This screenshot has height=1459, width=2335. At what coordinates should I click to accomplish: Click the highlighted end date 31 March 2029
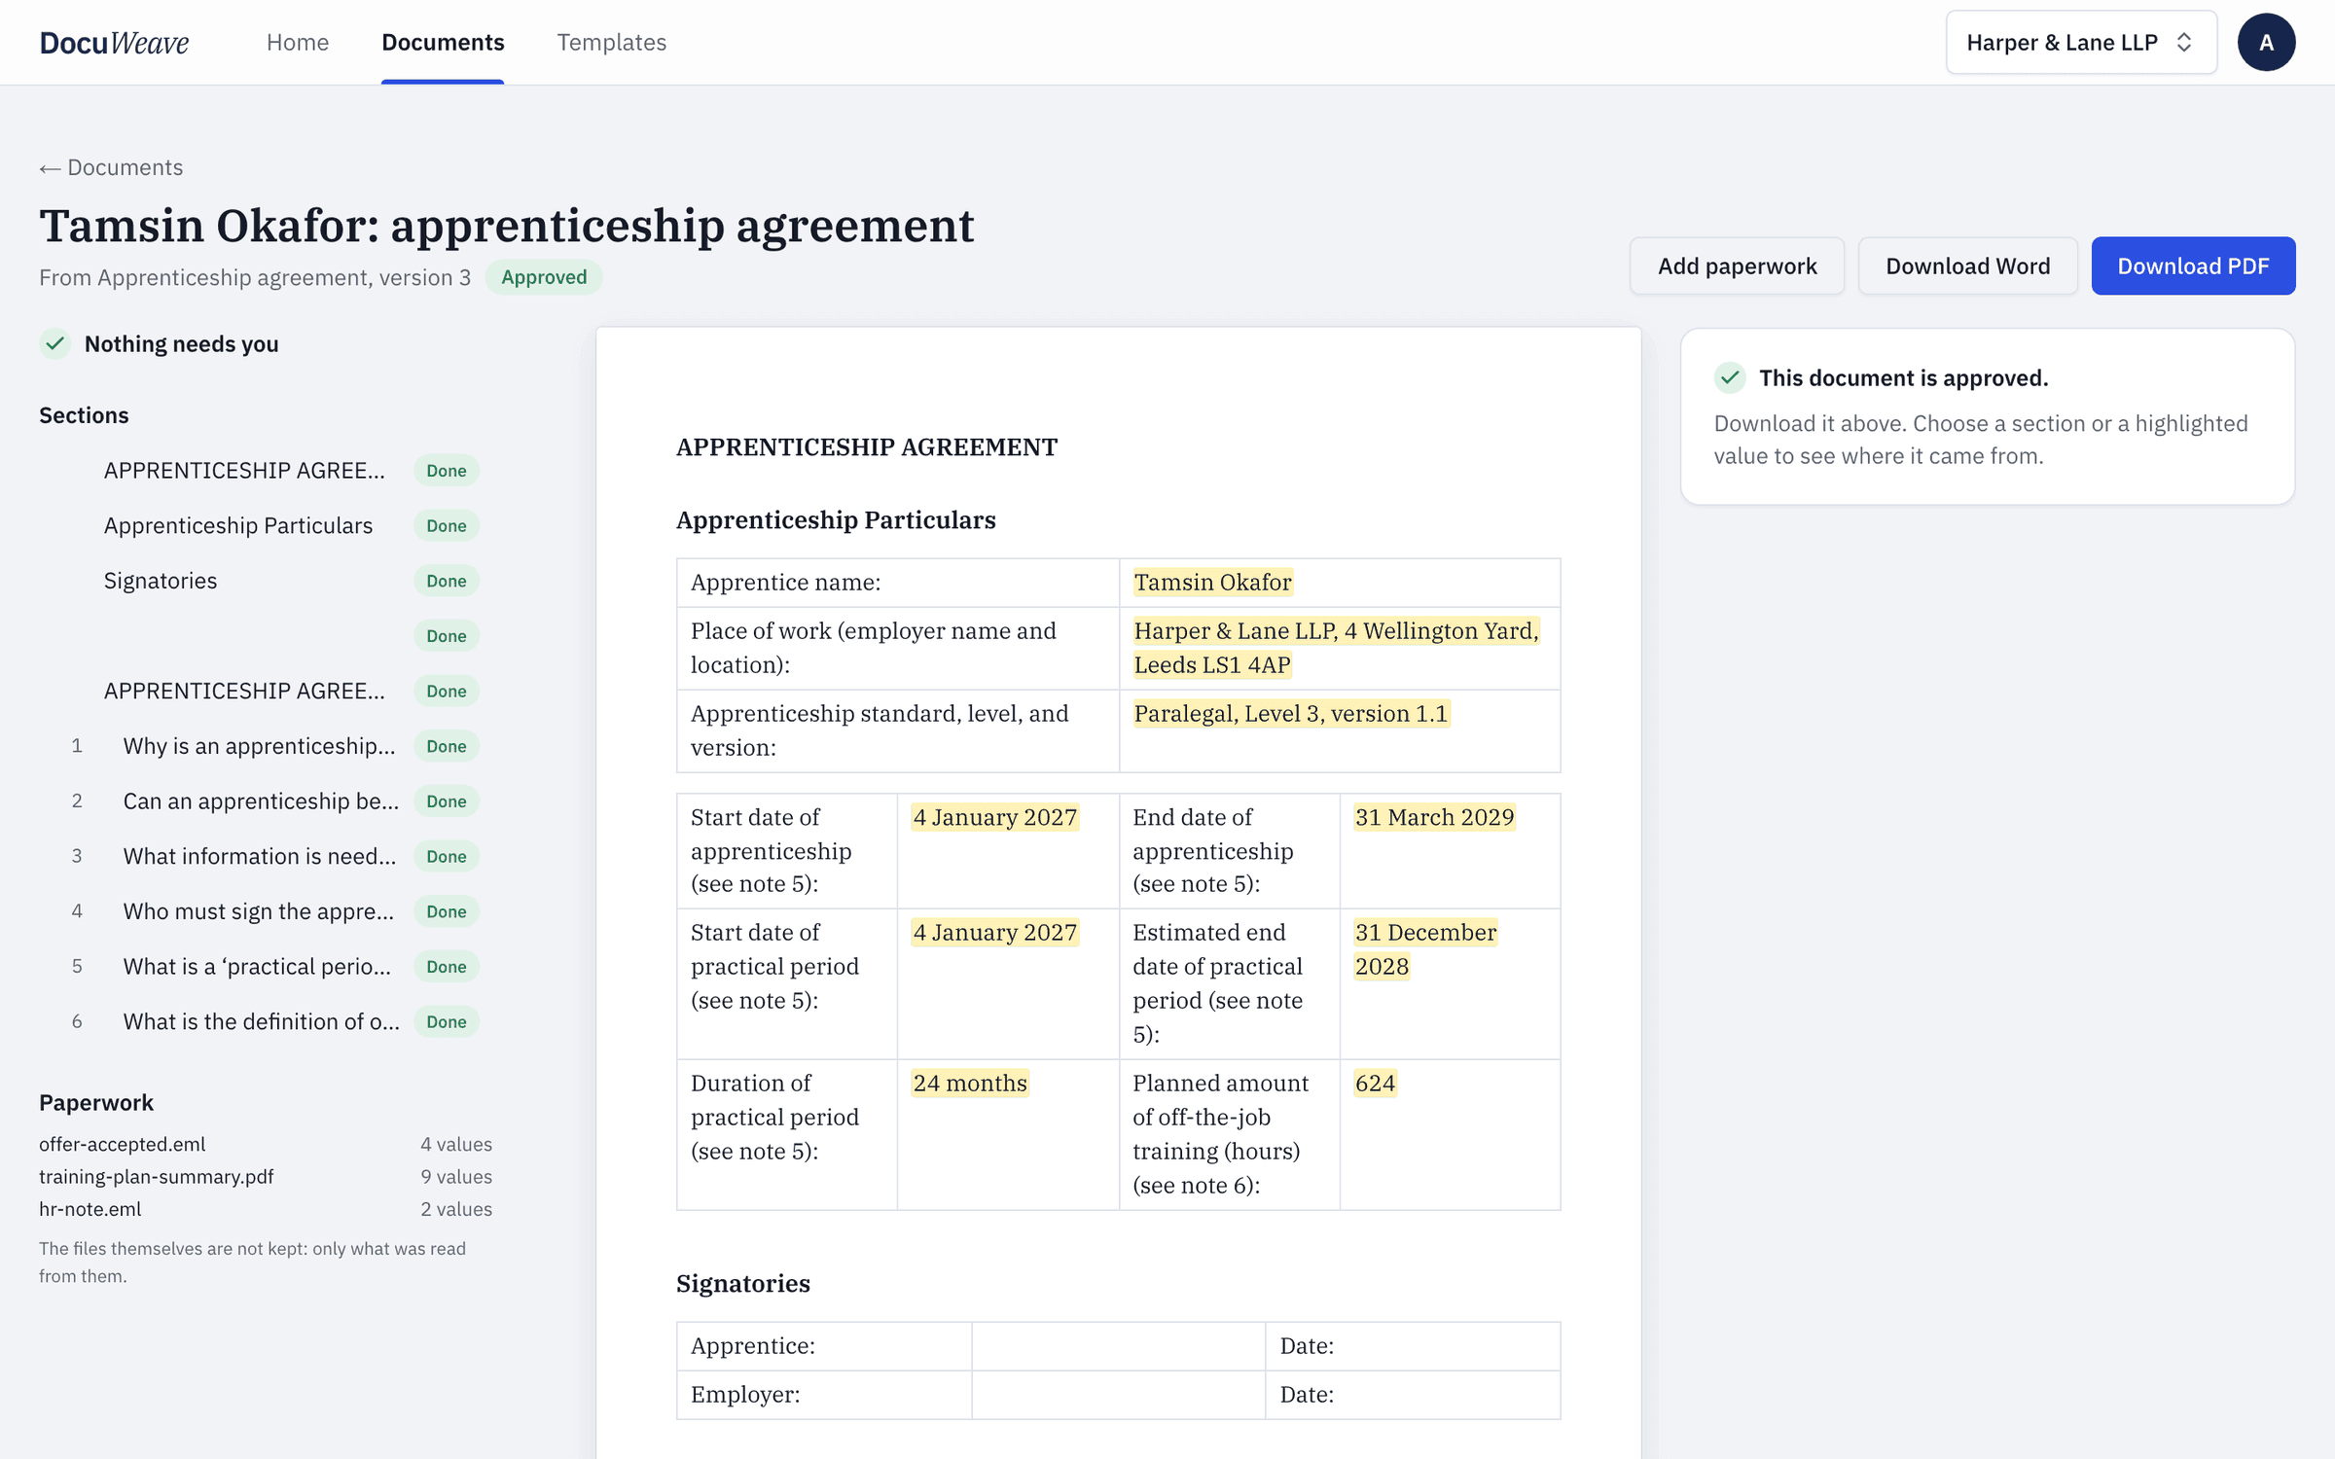1434,818
